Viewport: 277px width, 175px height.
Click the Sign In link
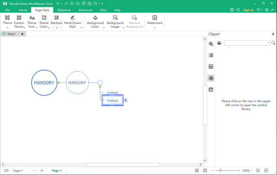click(248, 10)
